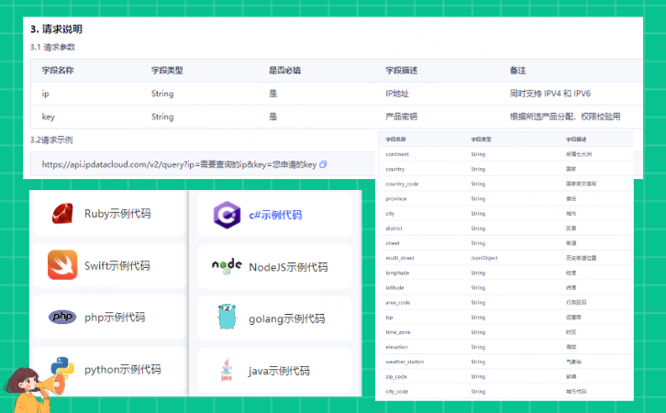Click the C# hexagon logo

click(x=227, y=215)
